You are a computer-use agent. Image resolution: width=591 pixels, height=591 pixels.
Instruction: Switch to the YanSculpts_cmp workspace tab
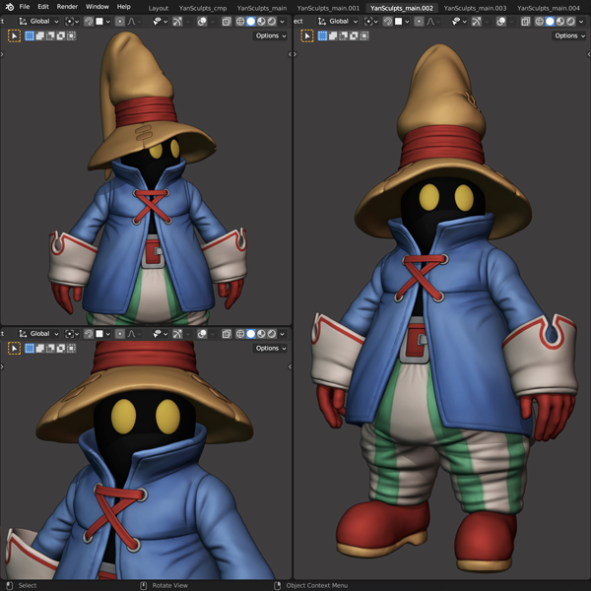203,8
